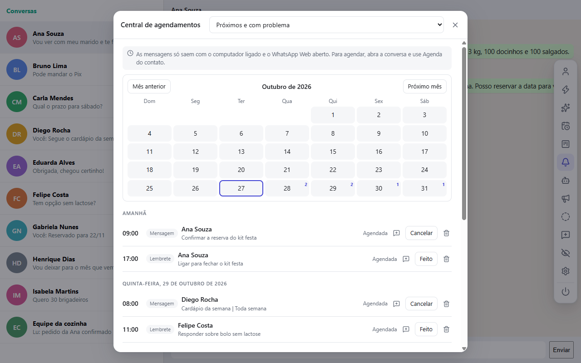Viewport: 581px width, 363px height.
Task: Go to Próximo mês
Action: 425,86
